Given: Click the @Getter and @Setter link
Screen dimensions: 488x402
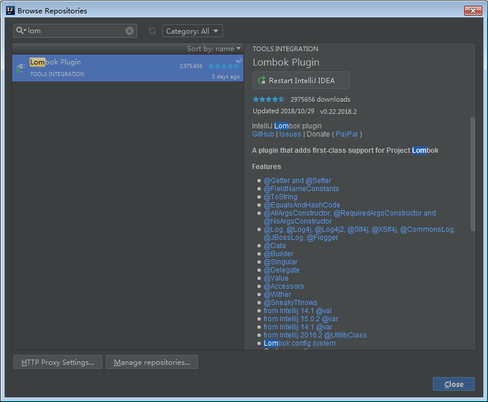Looking at the screenshot, I should point(297,181).
